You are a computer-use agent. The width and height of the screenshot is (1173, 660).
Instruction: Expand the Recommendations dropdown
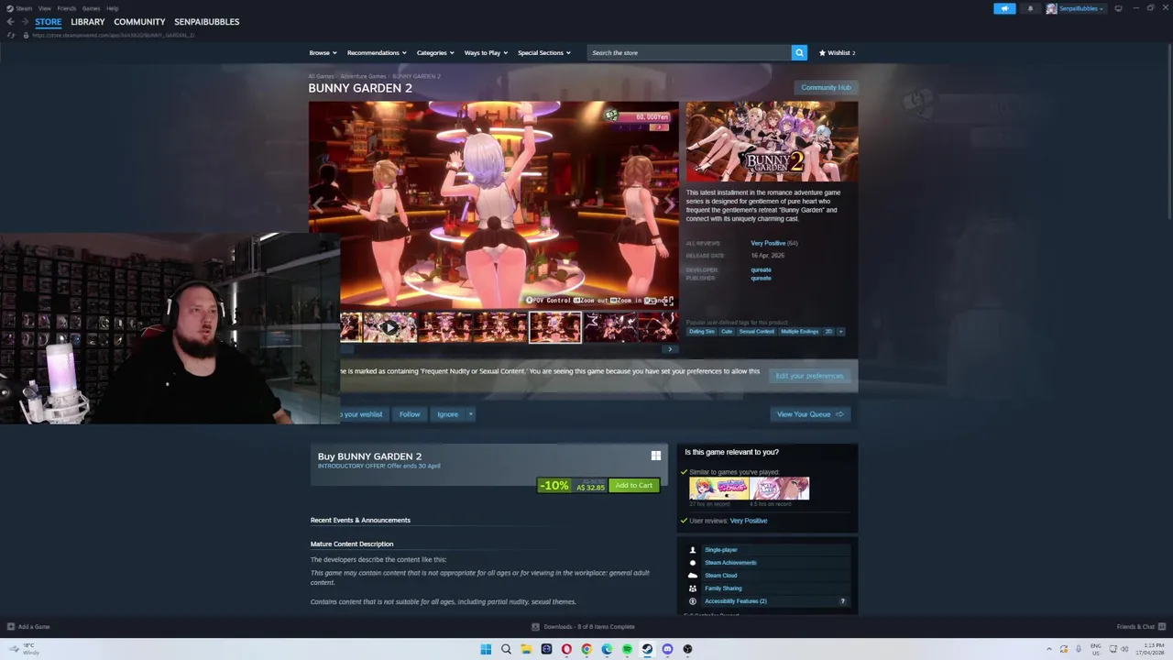pos(377,53)
